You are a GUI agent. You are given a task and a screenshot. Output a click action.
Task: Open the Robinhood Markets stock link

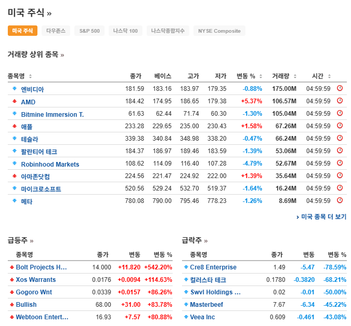point(50,164)
